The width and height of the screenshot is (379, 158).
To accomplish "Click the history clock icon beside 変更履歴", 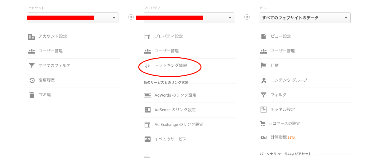I will point(32,80).
